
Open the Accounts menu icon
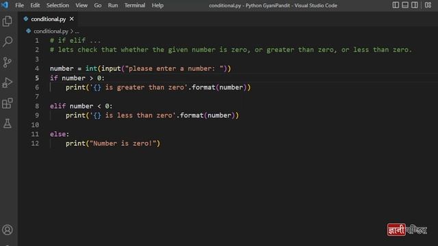[x=8, y=230]
